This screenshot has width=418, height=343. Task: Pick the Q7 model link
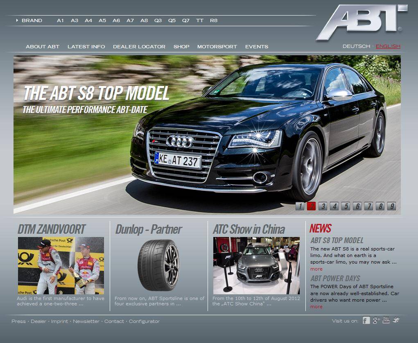185,20
